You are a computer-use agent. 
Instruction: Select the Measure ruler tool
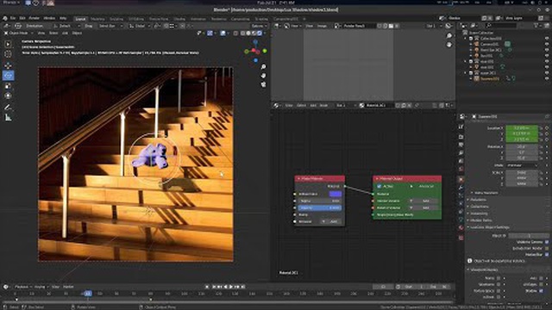(8, 118)
